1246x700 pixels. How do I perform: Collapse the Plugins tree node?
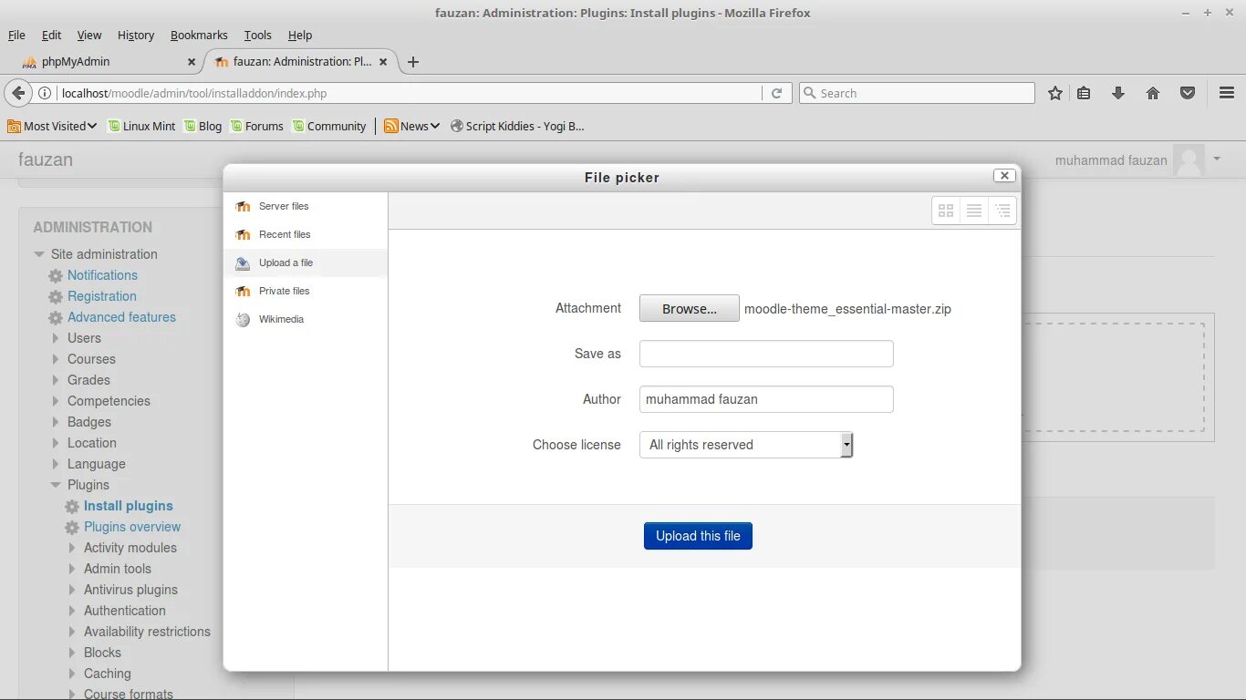point(56,485)
